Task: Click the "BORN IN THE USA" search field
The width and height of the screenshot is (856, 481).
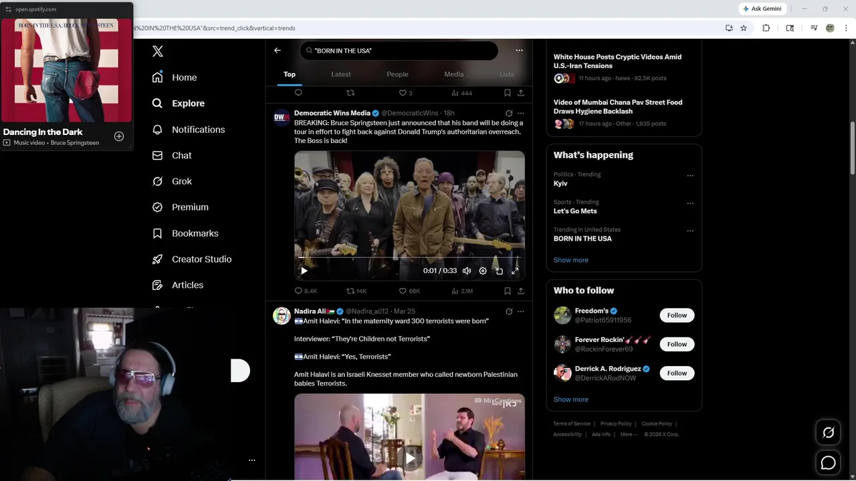Action: (399, 51)
